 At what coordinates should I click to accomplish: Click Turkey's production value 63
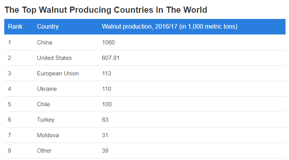[105, 120]
